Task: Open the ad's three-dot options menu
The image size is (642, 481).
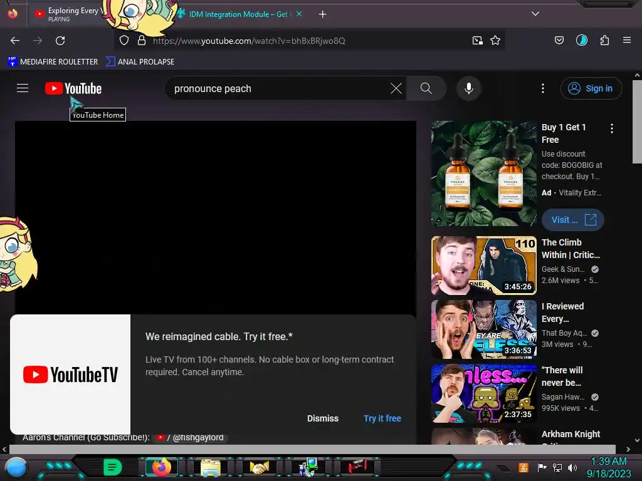Action: pos(612,128)
